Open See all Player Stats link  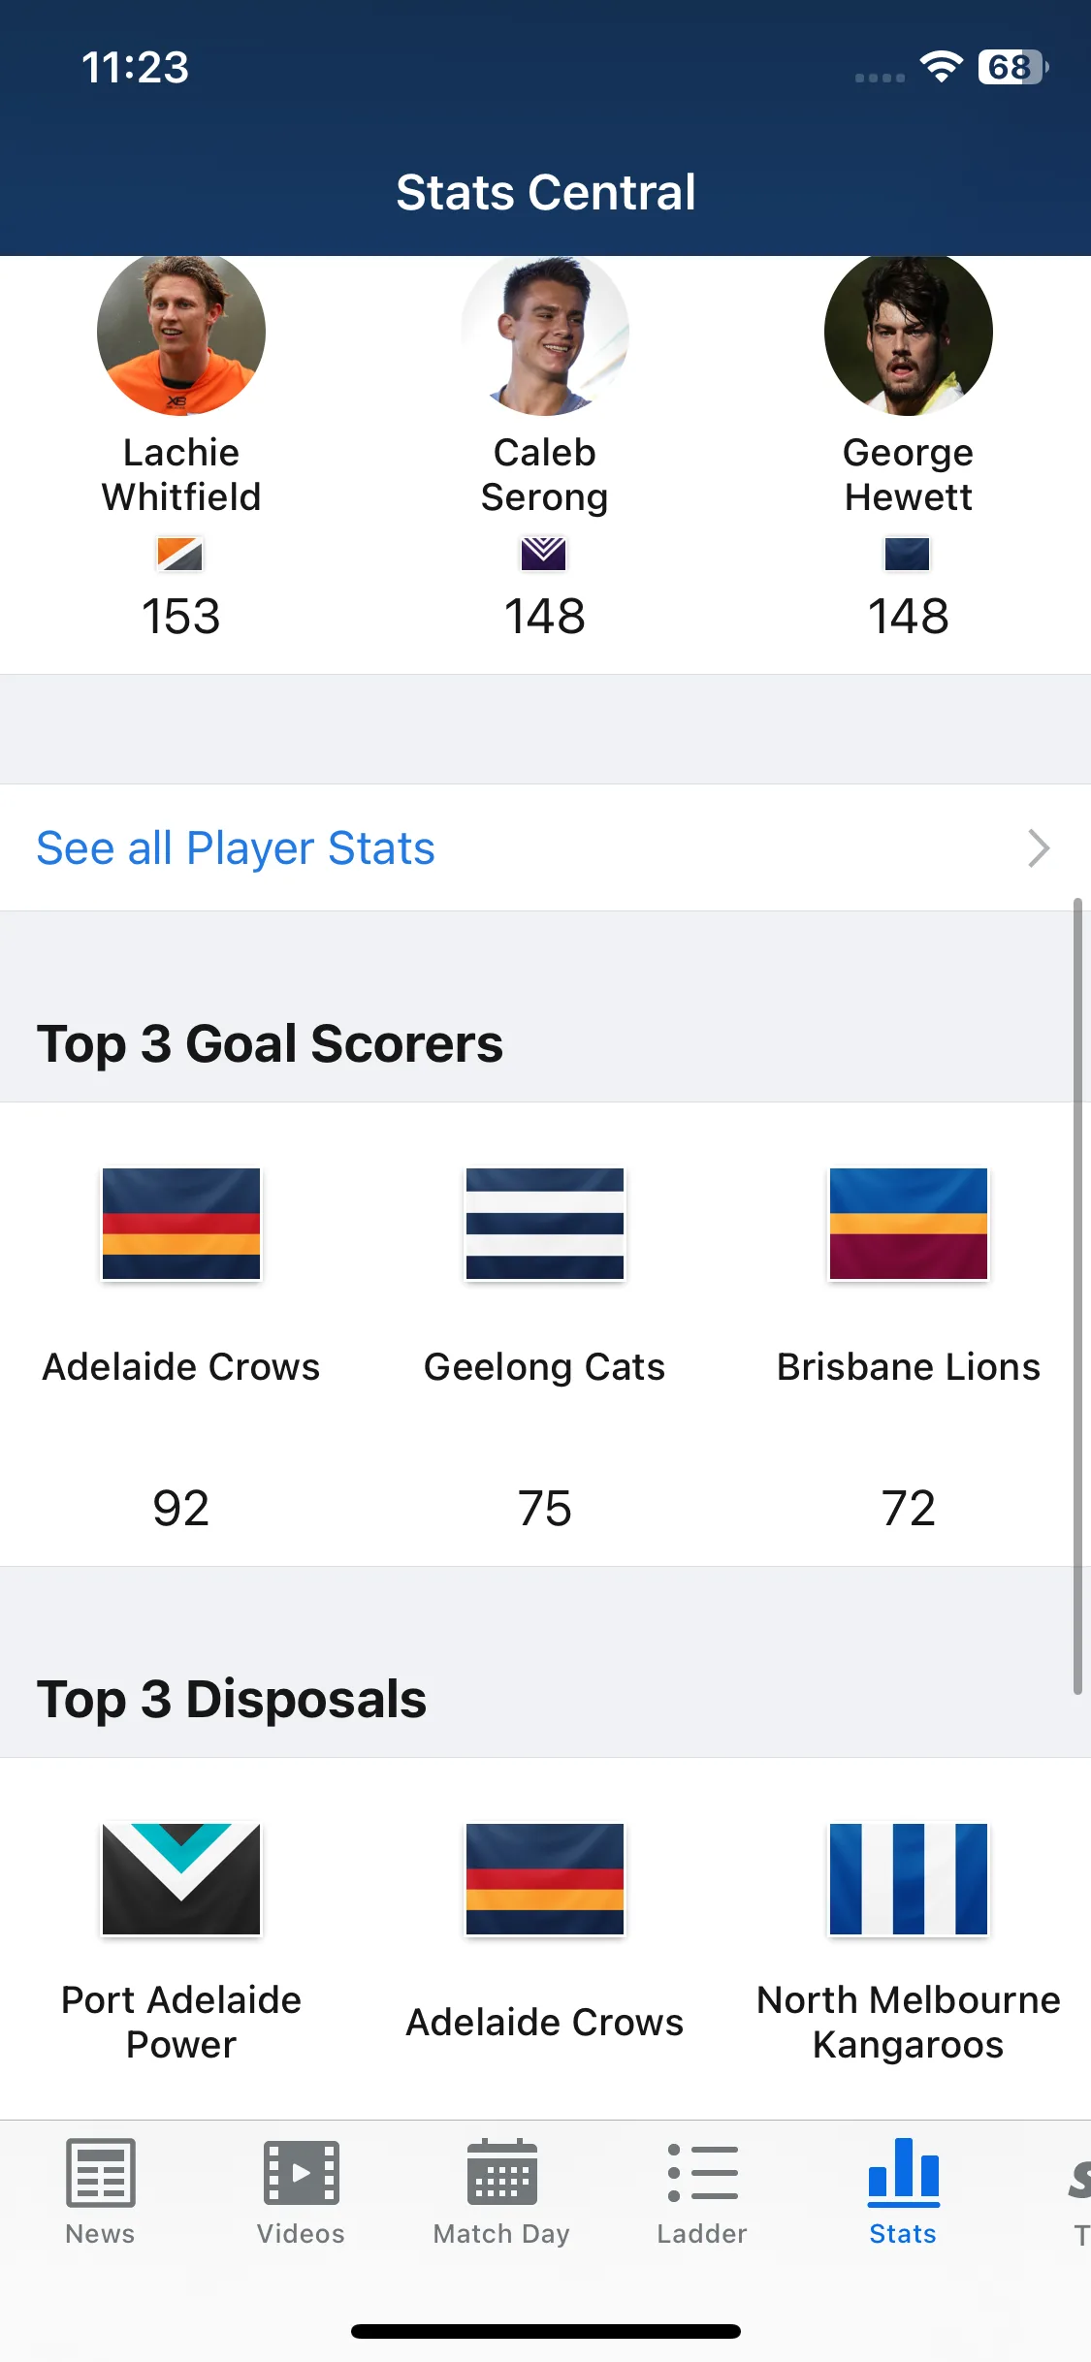point(236,848)
